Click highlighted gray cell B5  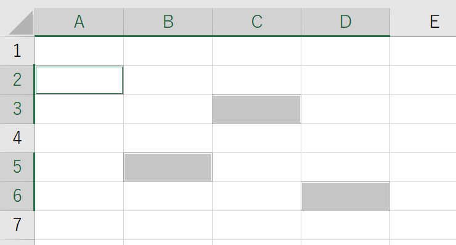tap(168, 167)
